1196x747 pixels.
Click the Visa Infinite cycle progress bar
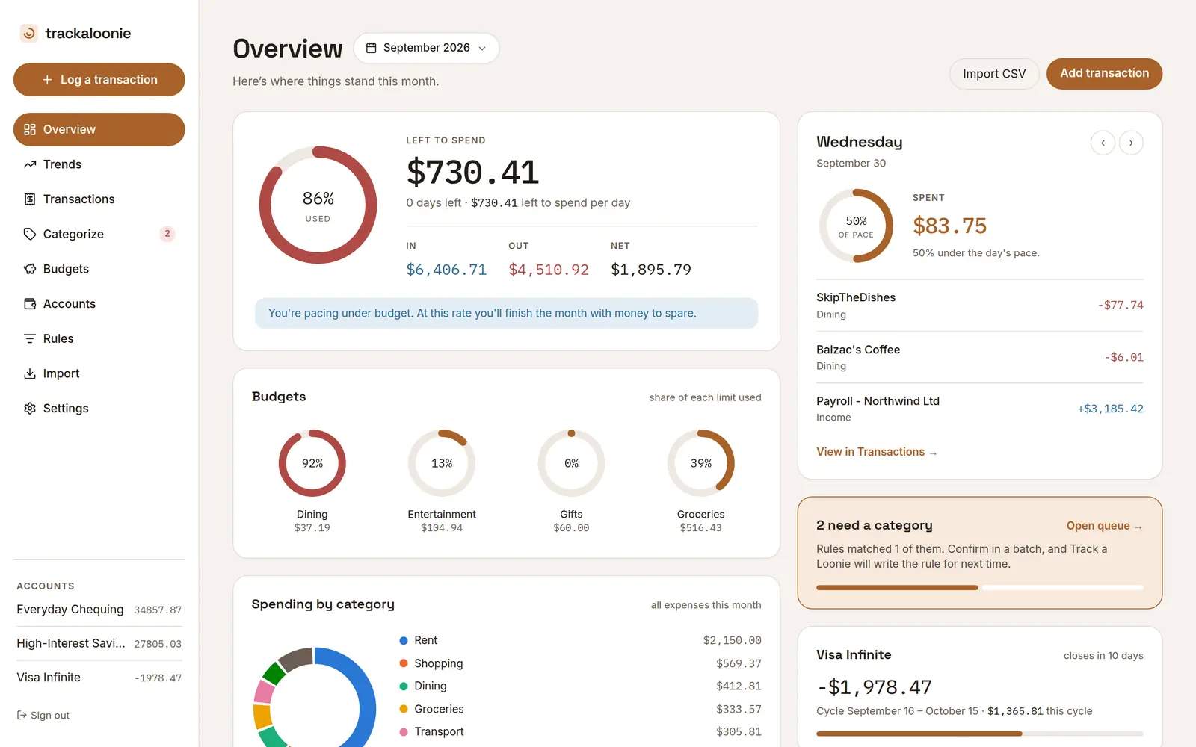pos(980,734)
